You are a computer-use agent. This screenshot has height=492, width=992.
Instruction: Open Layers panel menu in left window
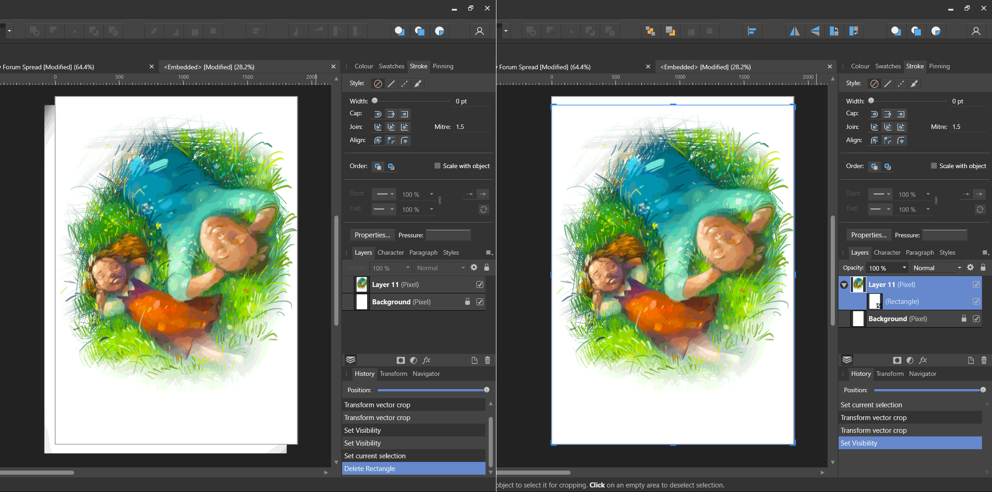pyautogui.click(x=489, y=253)
